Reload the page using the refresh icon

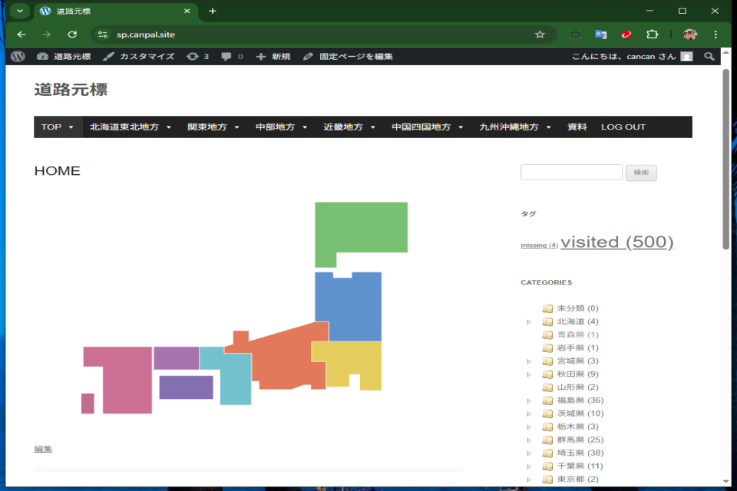click(x=72, y=35)
